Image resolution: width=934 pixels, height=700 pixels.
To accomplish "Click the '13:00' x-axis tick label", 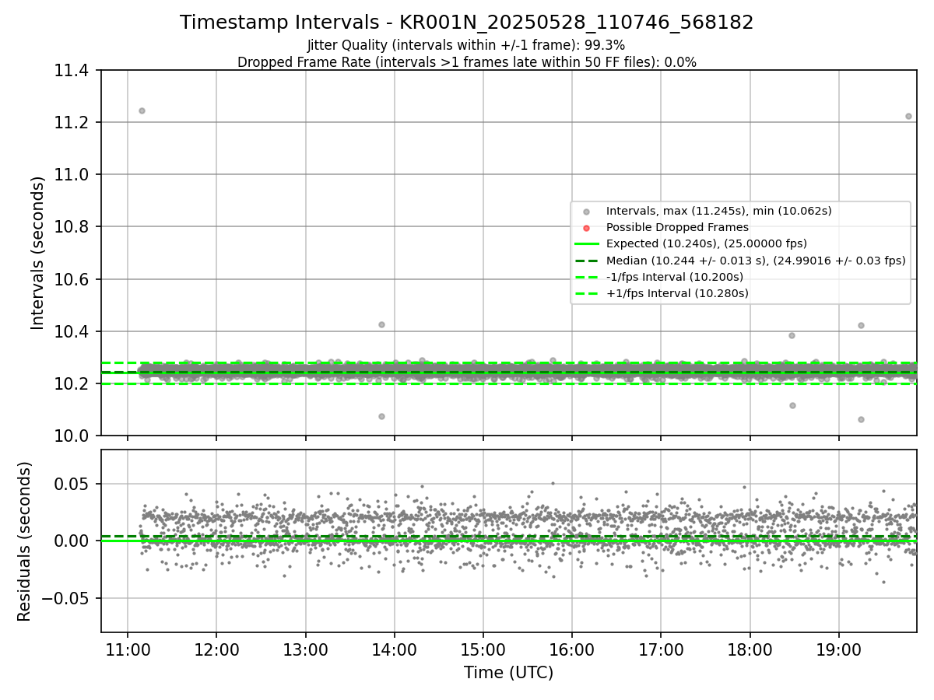I will point(305,649).
